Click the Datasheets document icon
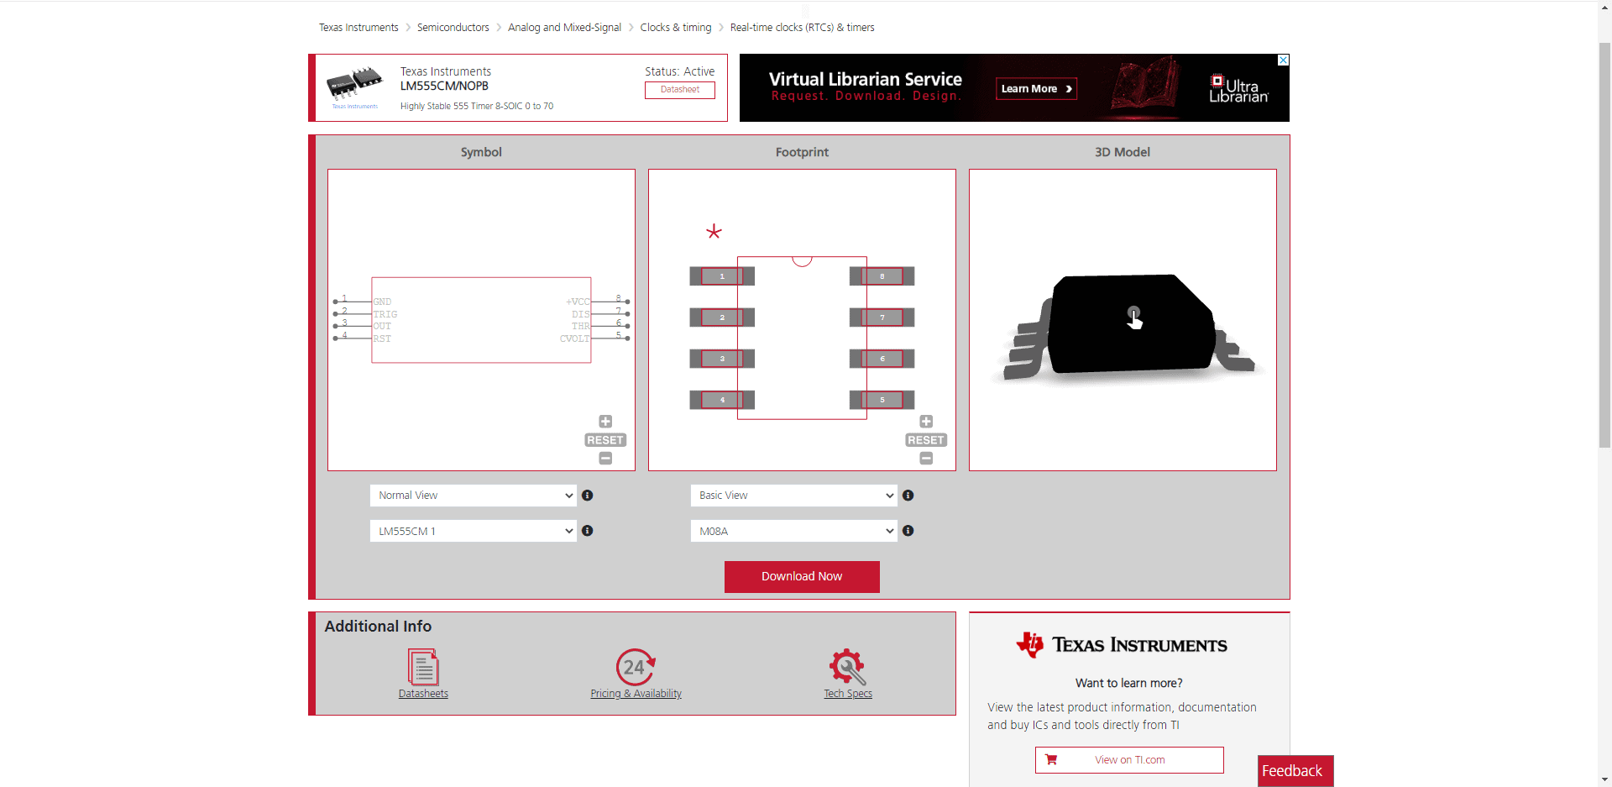The height and width of the screenshot is (787, 1612). [423, 667]
